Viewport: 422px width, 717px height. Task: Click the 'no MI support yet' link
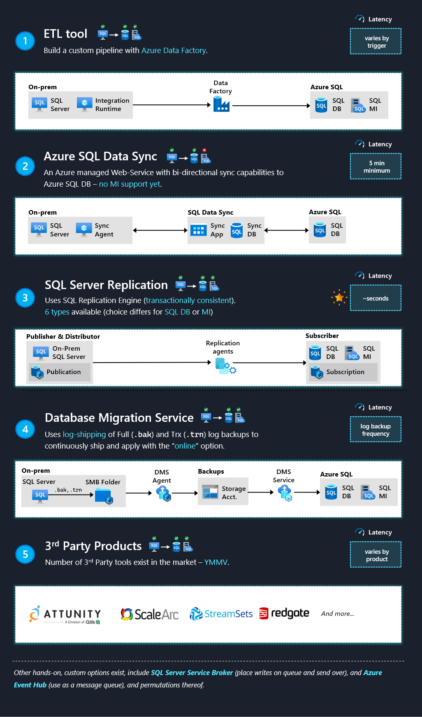click(130, 184)
